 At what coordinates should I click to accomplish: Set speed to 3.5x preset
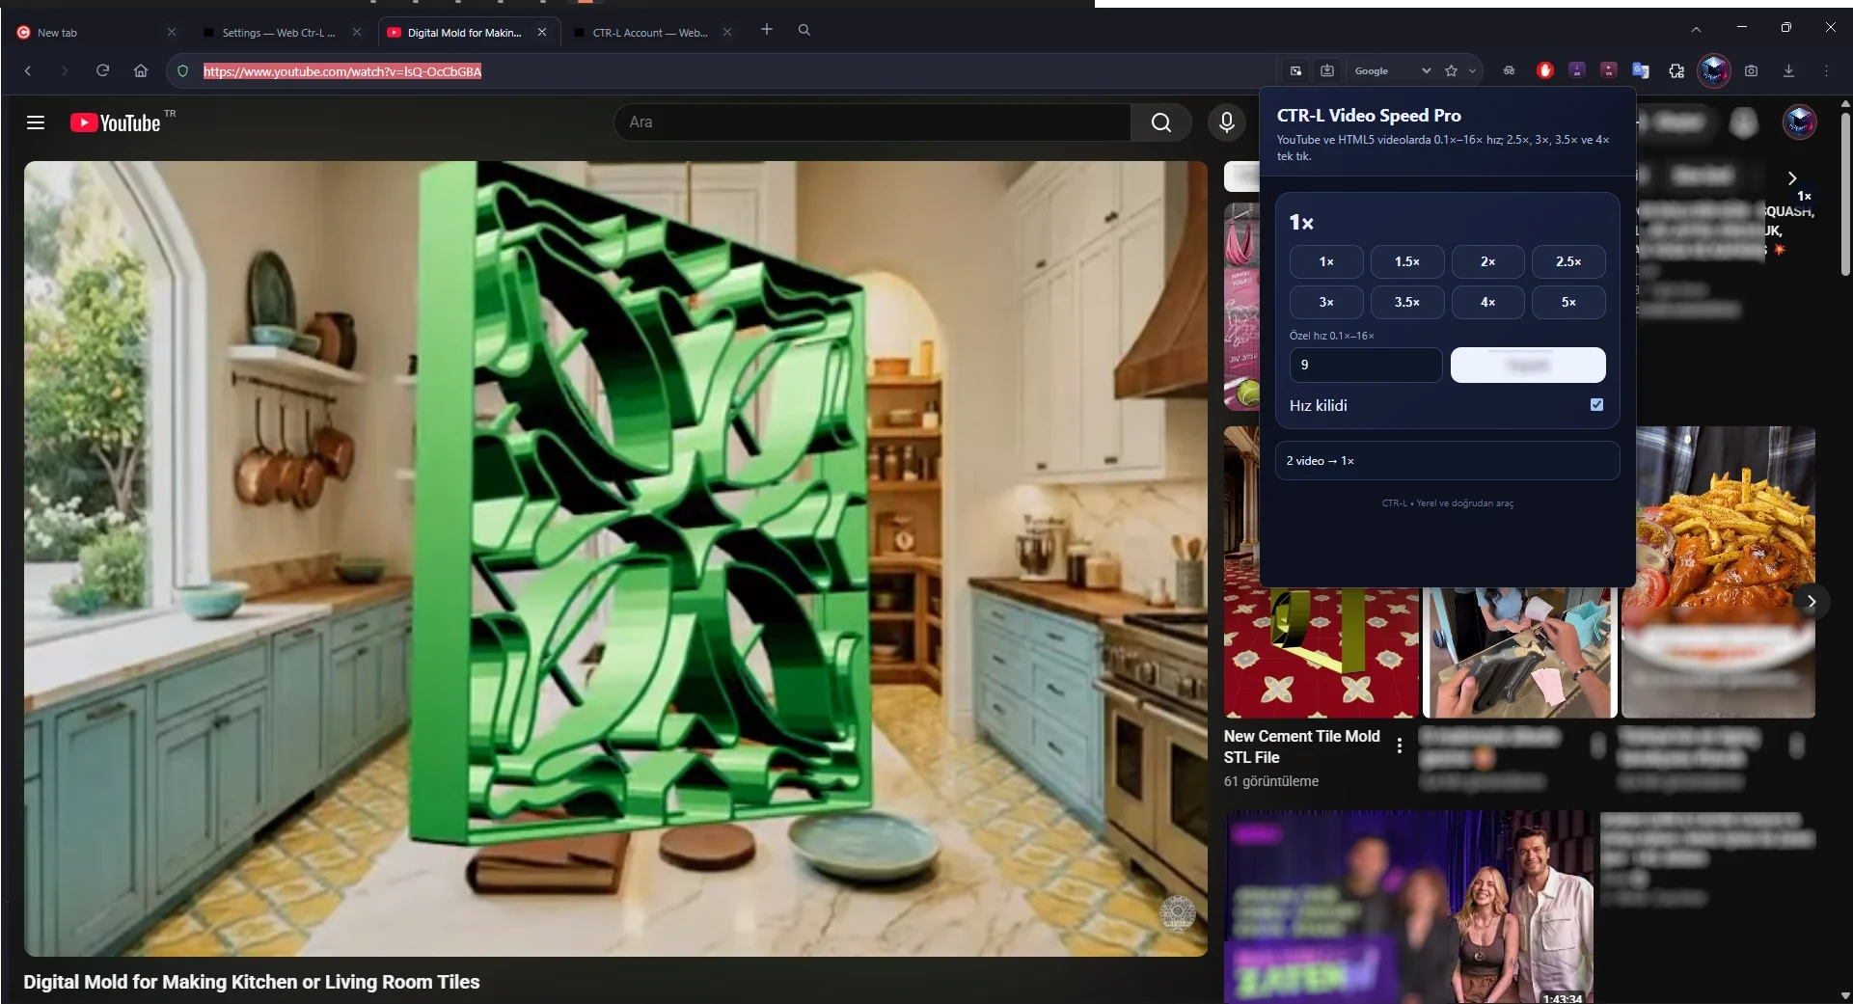click(1407, 302)
